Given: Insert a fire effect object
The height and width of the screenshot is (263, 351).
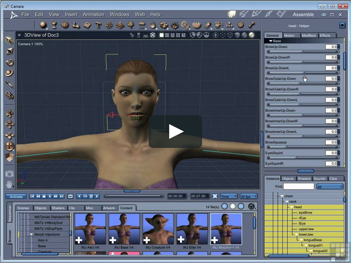Looking at the screenshot, I should click(153, 25).
